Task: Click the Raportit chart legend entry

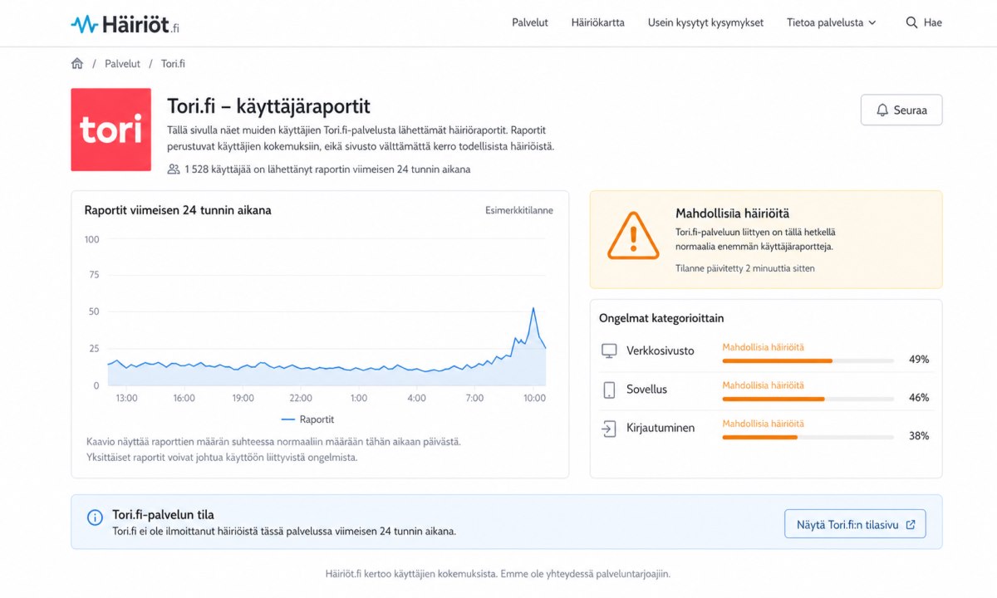Action: click(x=307, y=419)
